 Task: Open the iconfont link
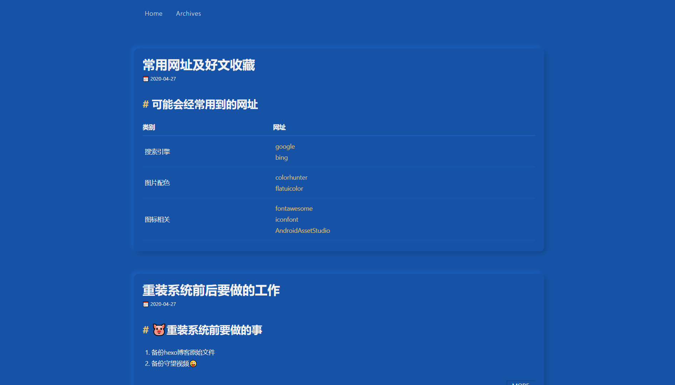(286, 220)
